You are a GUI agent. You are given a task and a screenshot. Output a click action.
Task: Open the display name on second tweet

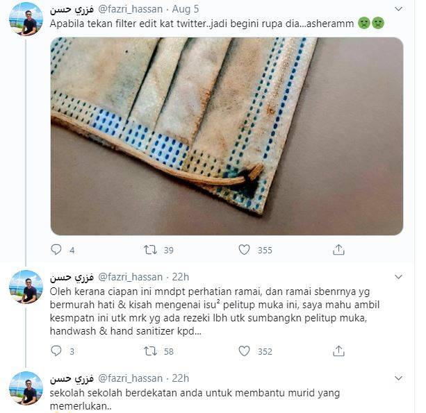(72, 277)
